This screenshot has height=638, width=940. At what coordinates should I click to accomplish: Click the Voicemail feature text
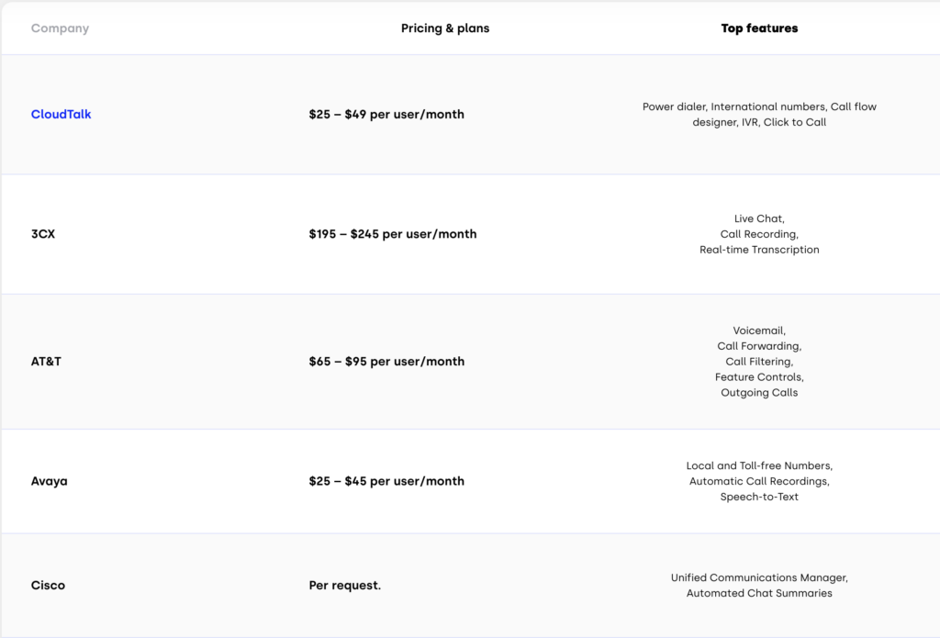[x=759, y=330]
